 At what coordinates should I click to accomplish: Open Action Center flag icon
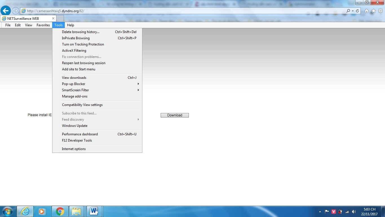click(327, 212)
